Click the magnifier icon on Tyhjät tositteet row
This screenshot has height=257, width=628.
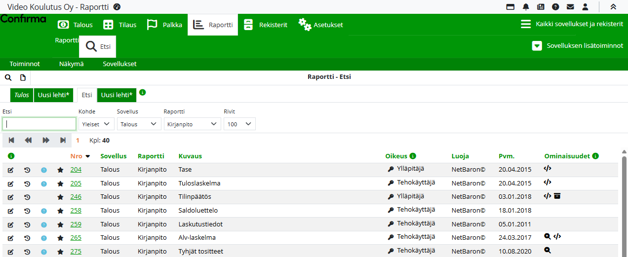pos(547,250)
